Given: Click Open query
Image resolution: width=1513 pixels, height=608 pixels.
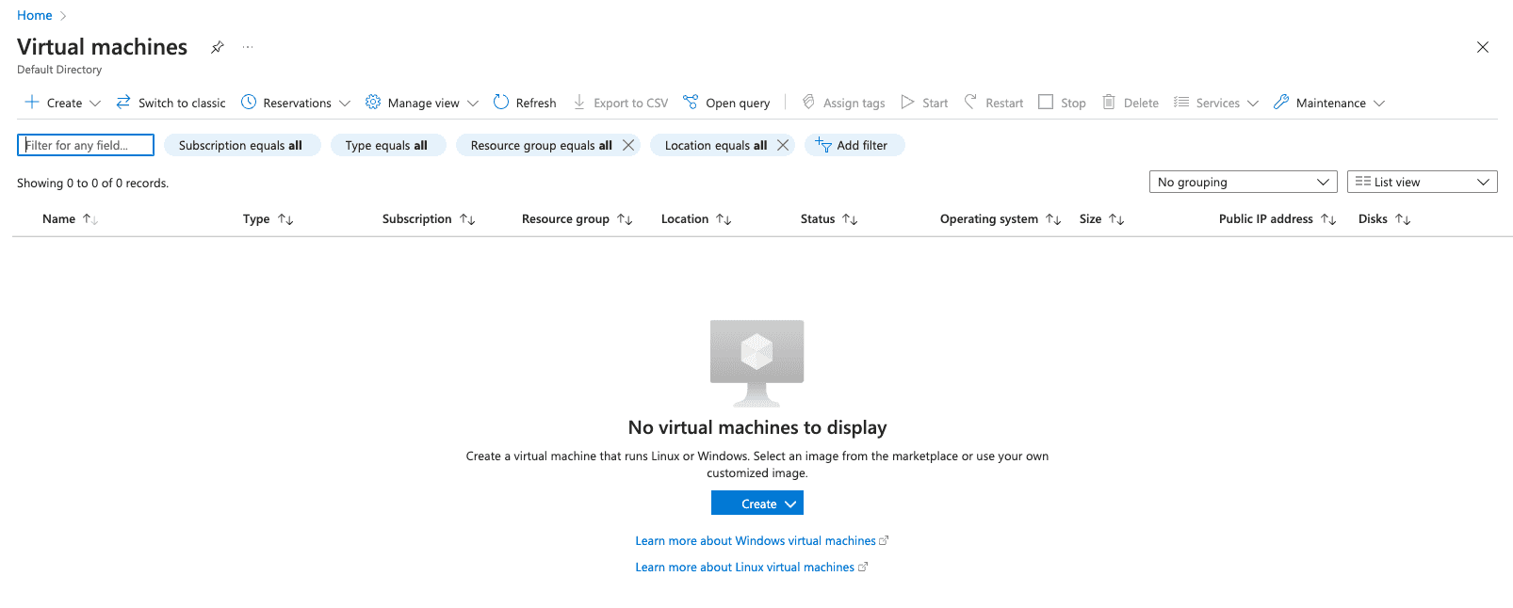Looking at the screenshot, I should click(726, 103).
